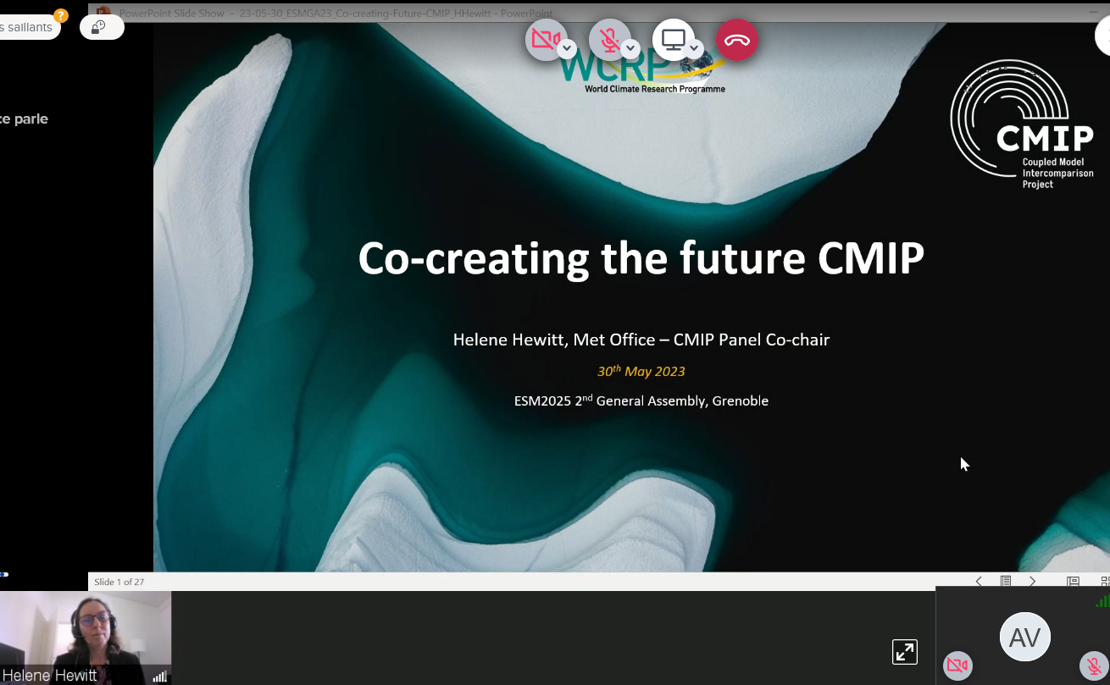Click the screen share monitor button

click(673, 39)
